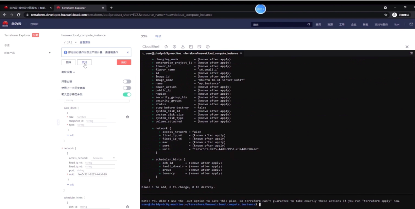Click 控制台 link in header

coord(34,24)
